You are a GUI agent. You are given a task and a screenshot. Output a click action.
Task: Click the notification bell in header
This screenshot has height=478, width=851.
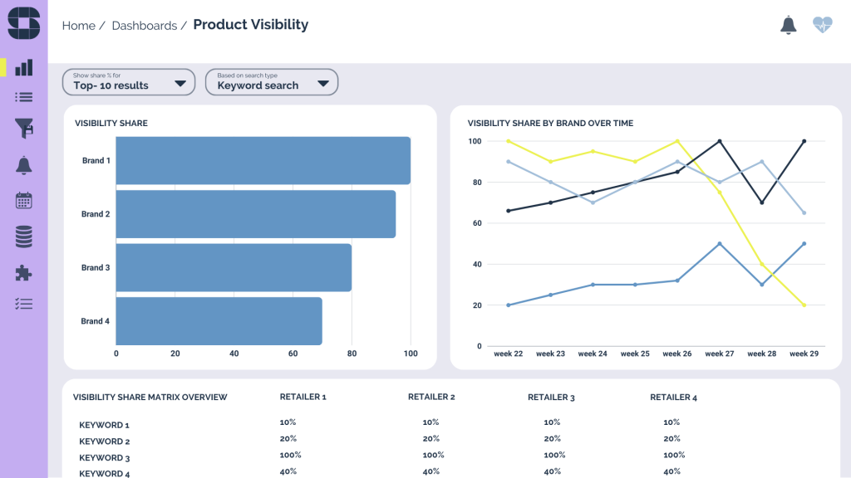click(788, 25)
